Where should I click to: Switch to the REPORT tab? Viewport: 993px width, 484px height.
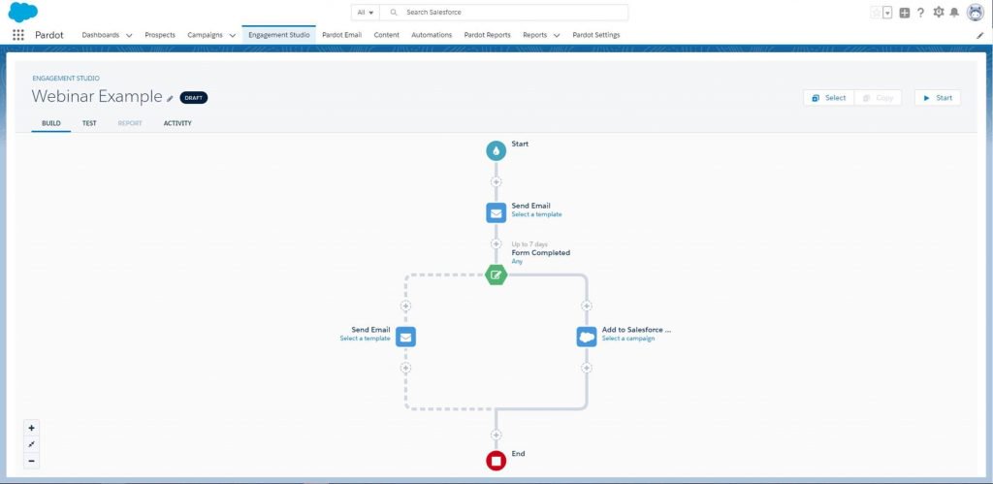click(130, 123)
